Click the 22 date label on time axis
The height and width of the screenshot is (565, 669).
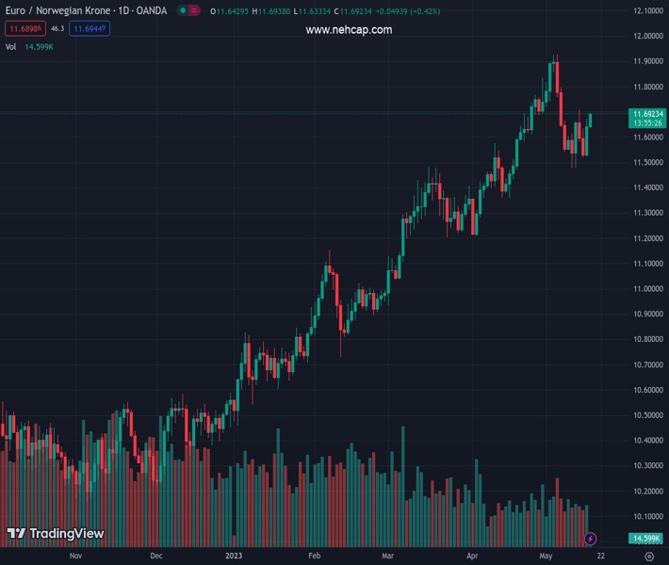point(600,556)
